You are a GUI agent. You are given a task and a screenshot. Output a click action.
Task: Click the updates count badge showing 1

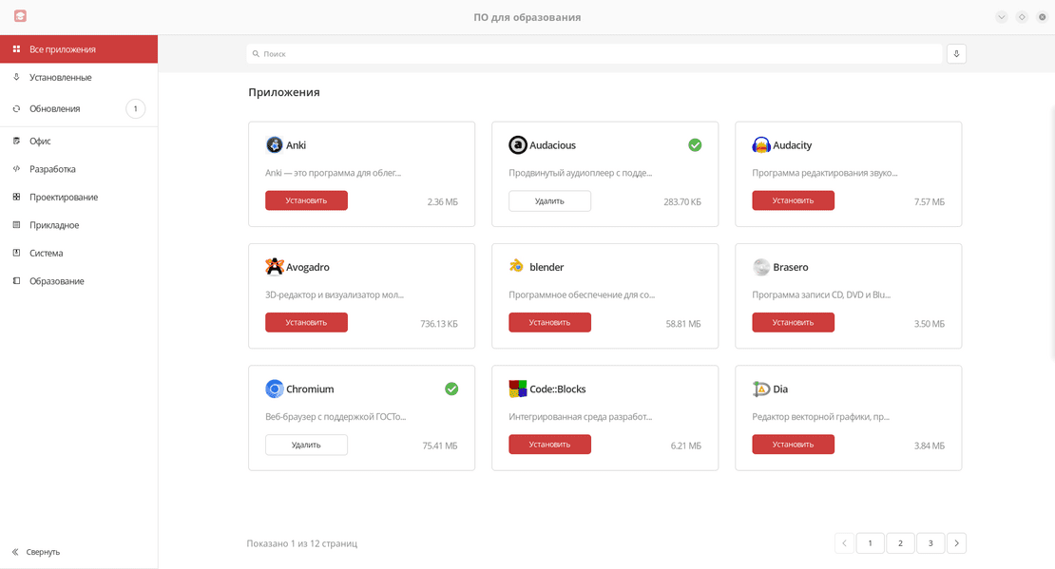click(135, 108)
